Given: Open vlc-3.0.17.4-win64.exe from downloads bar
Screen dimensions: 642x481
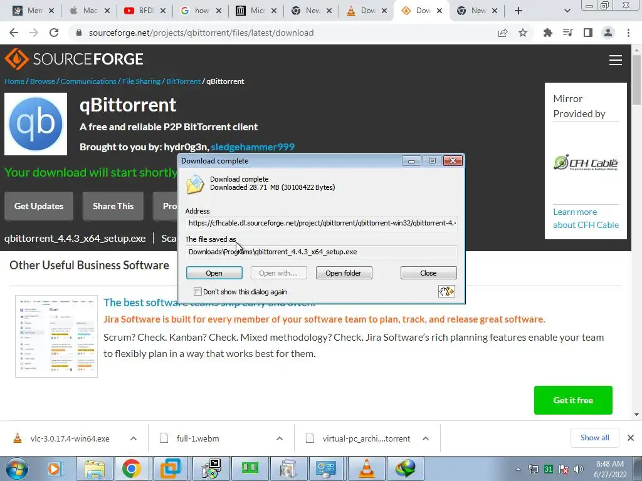Looking at the screenshot, I should pyautogui.click(x=70, y=438).
